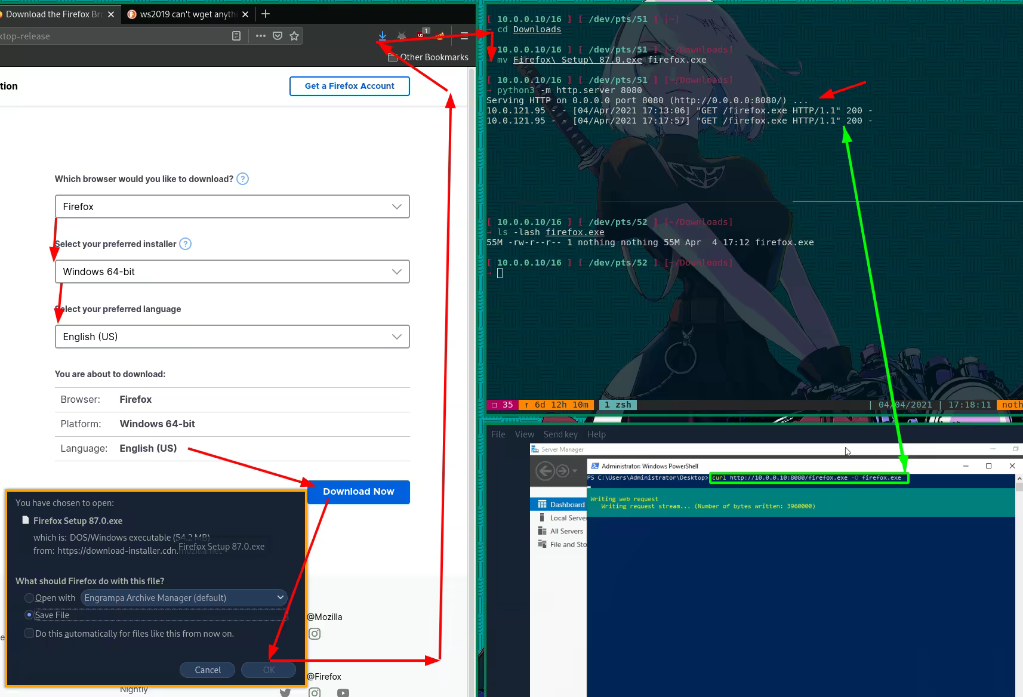Select the 'Save File' radio button

coord(29,615)
